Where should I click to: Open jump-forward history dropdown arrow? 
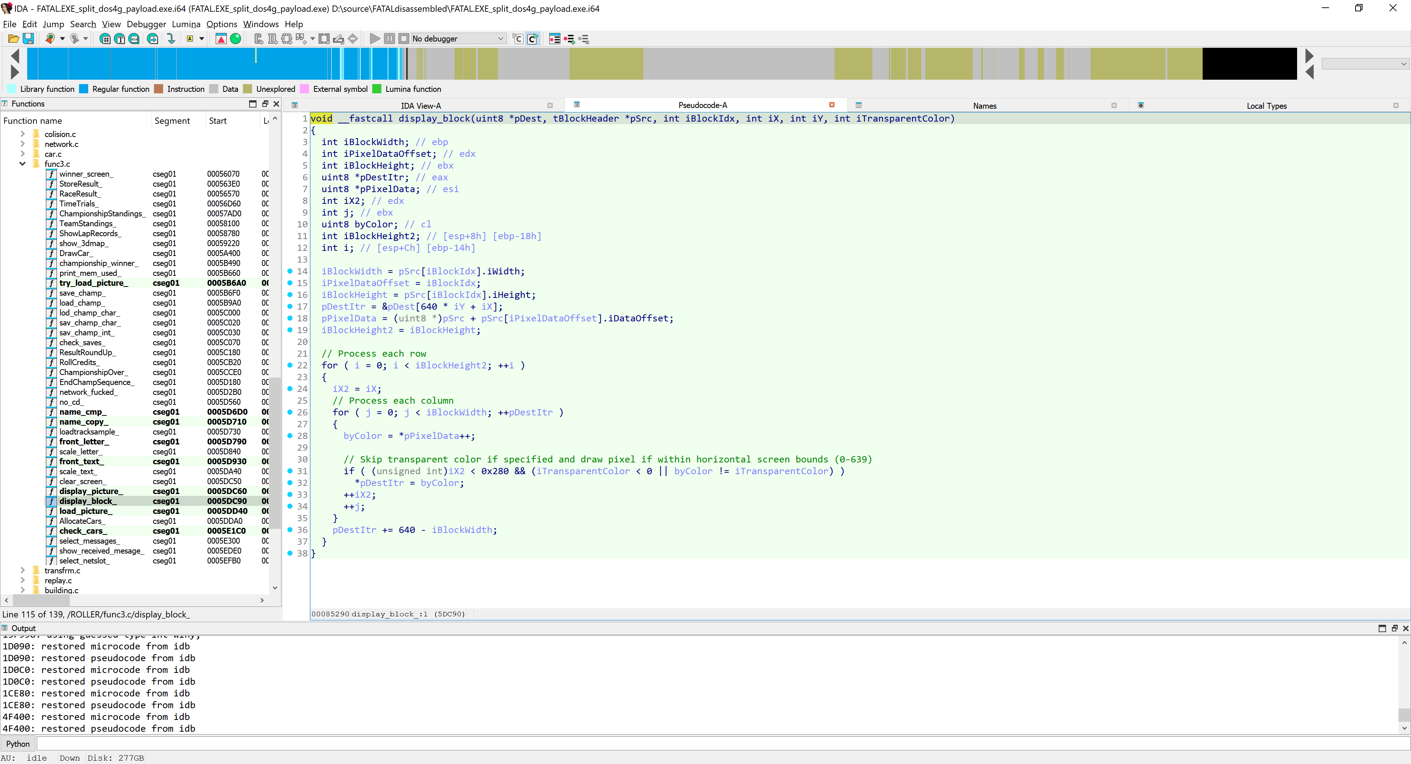pyautogui.click(x=86, y=38)
